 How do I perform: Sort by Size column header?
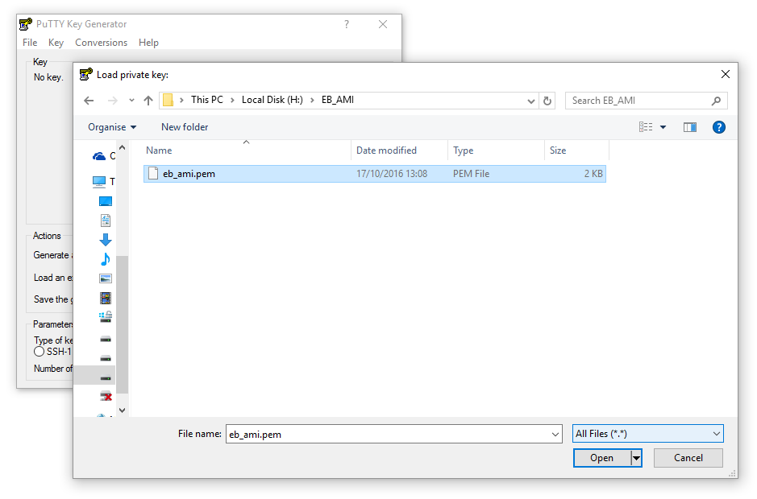point(576,151)
